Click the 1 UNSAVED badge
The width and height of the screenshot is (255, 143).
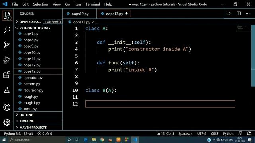(52, 22)
